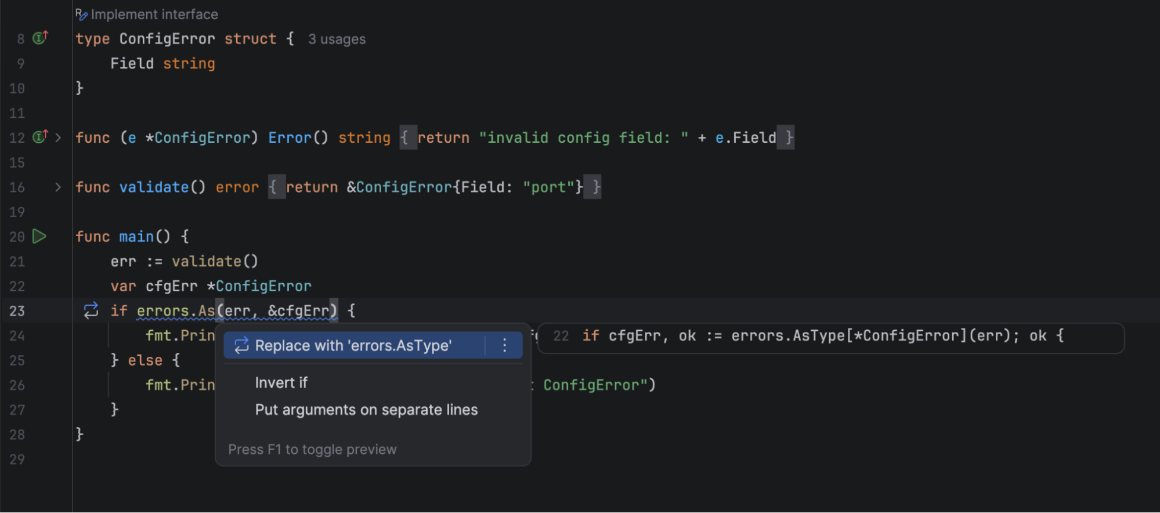Click the 'Press F1 to toggle preview' hint
This screenshot has height=513, width=1160.
pyautogui.click(x=312, y=450)
